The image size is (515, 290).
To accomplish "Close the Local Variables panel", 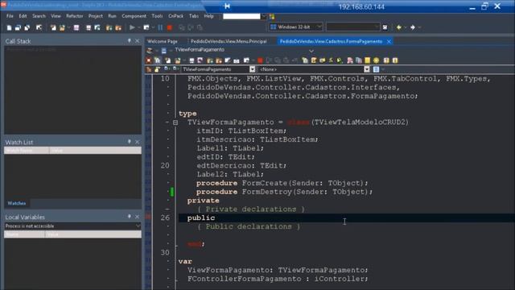I will [x=138, y=217].
